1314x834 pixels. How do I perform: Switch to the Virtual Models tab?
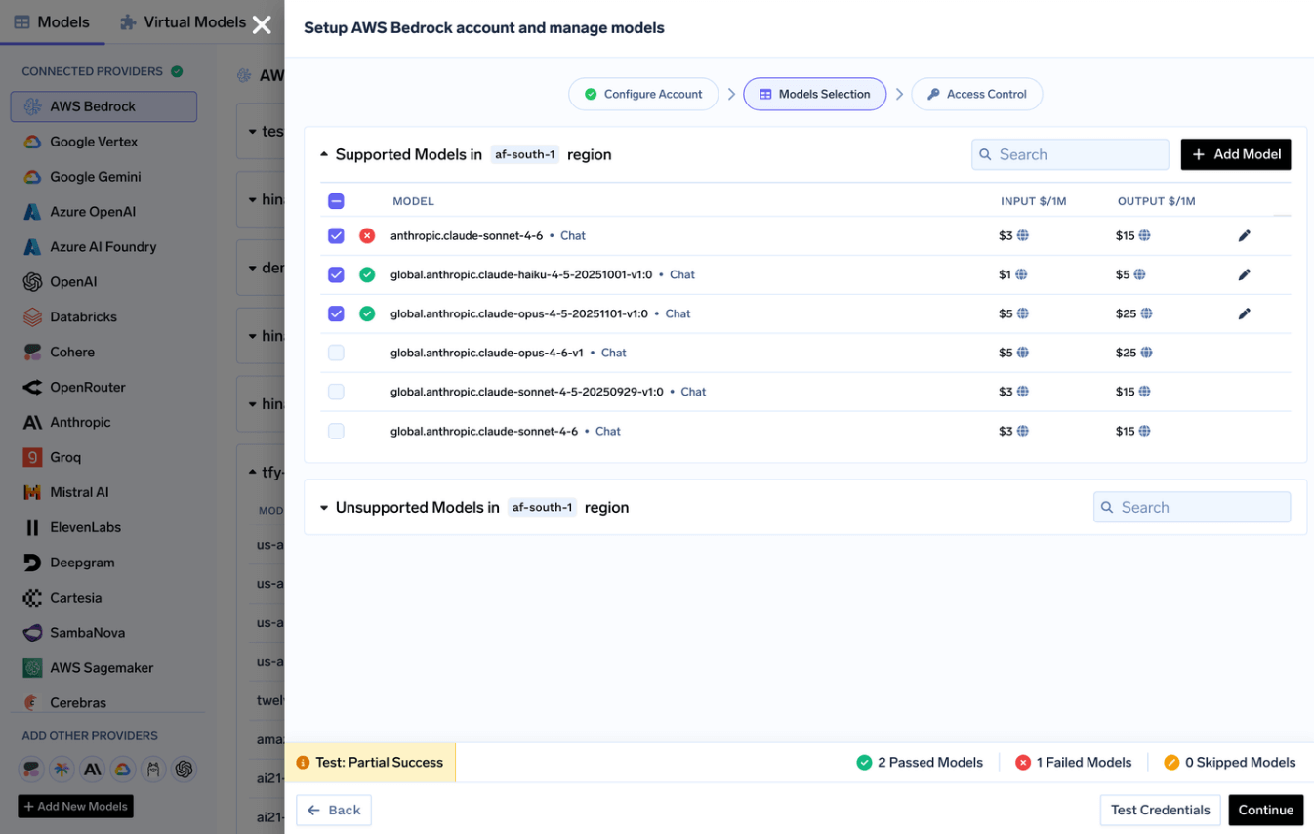183,21
